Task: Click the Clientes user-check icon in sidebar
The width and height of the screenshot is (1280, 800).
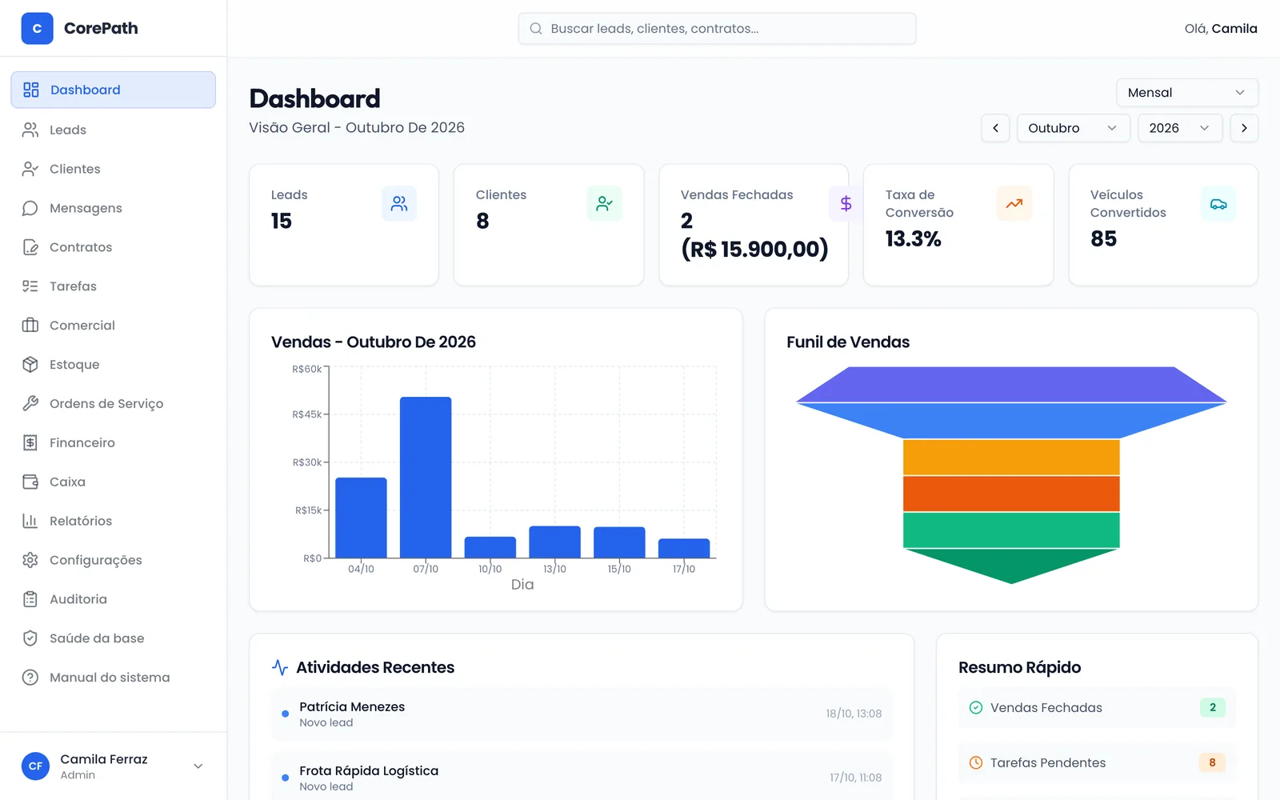Action: (30, 169)
